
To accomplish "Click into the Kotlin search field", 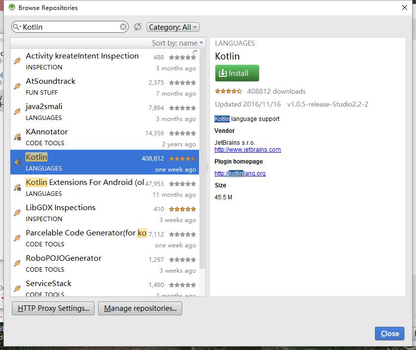I will pyautogui.click(x=70, y=27).
